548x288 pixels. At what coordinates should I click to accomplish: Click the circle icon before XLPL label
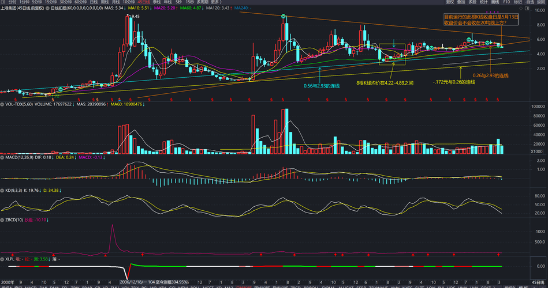click(2, 259)
